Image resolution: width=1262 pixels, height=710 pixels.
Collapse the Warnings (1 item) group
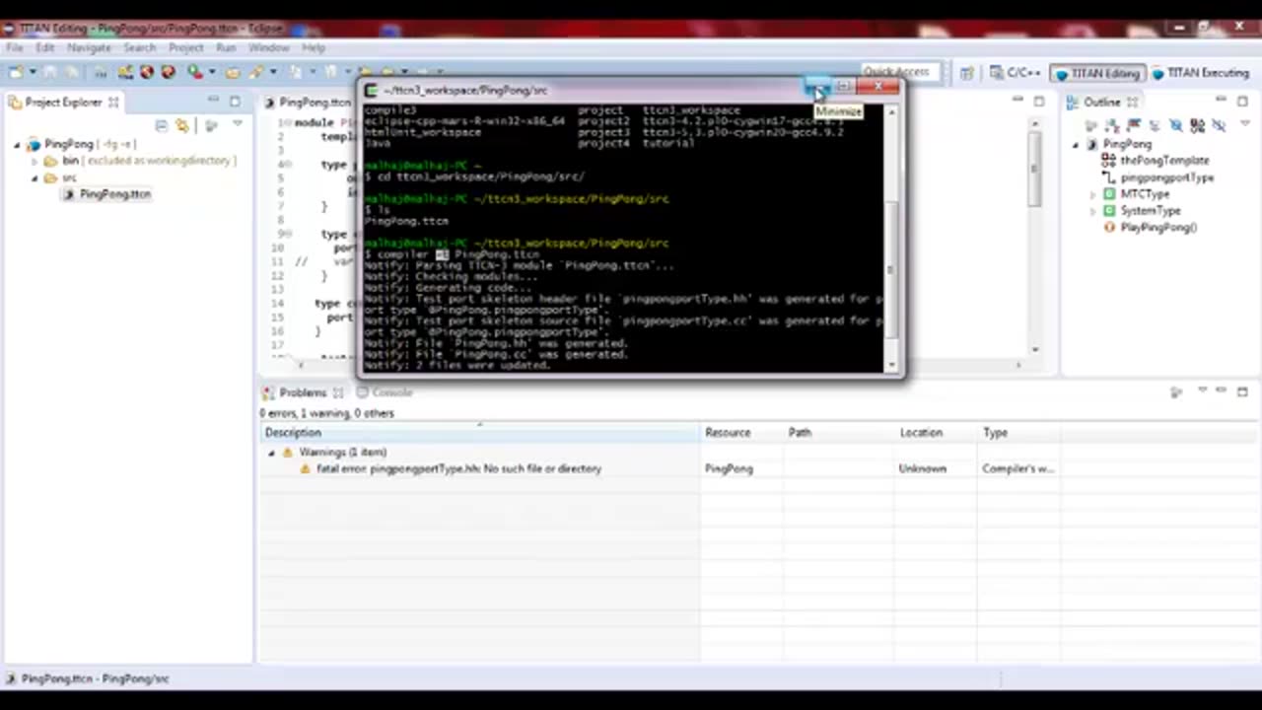pyautogui.click(x=272, y=453)
